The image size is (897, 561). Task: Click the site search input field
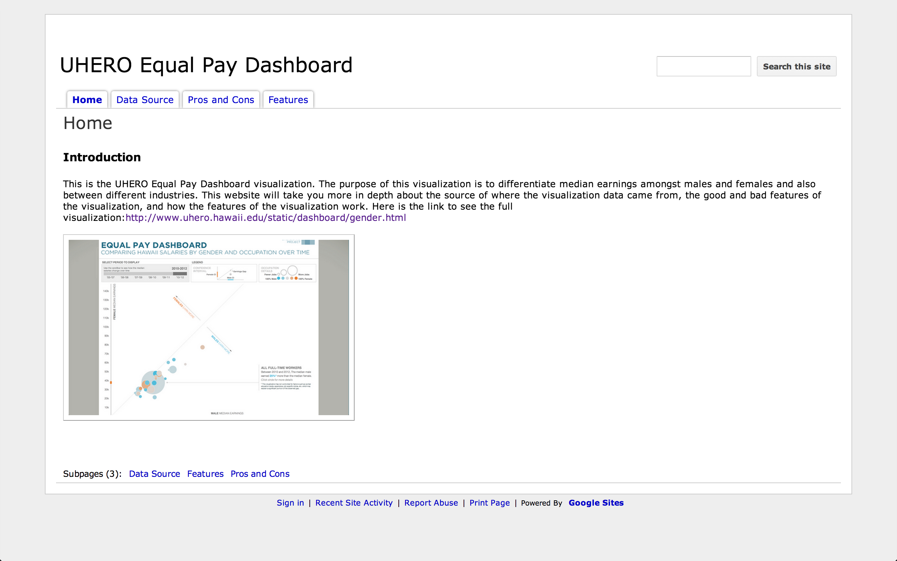(704, 66)
